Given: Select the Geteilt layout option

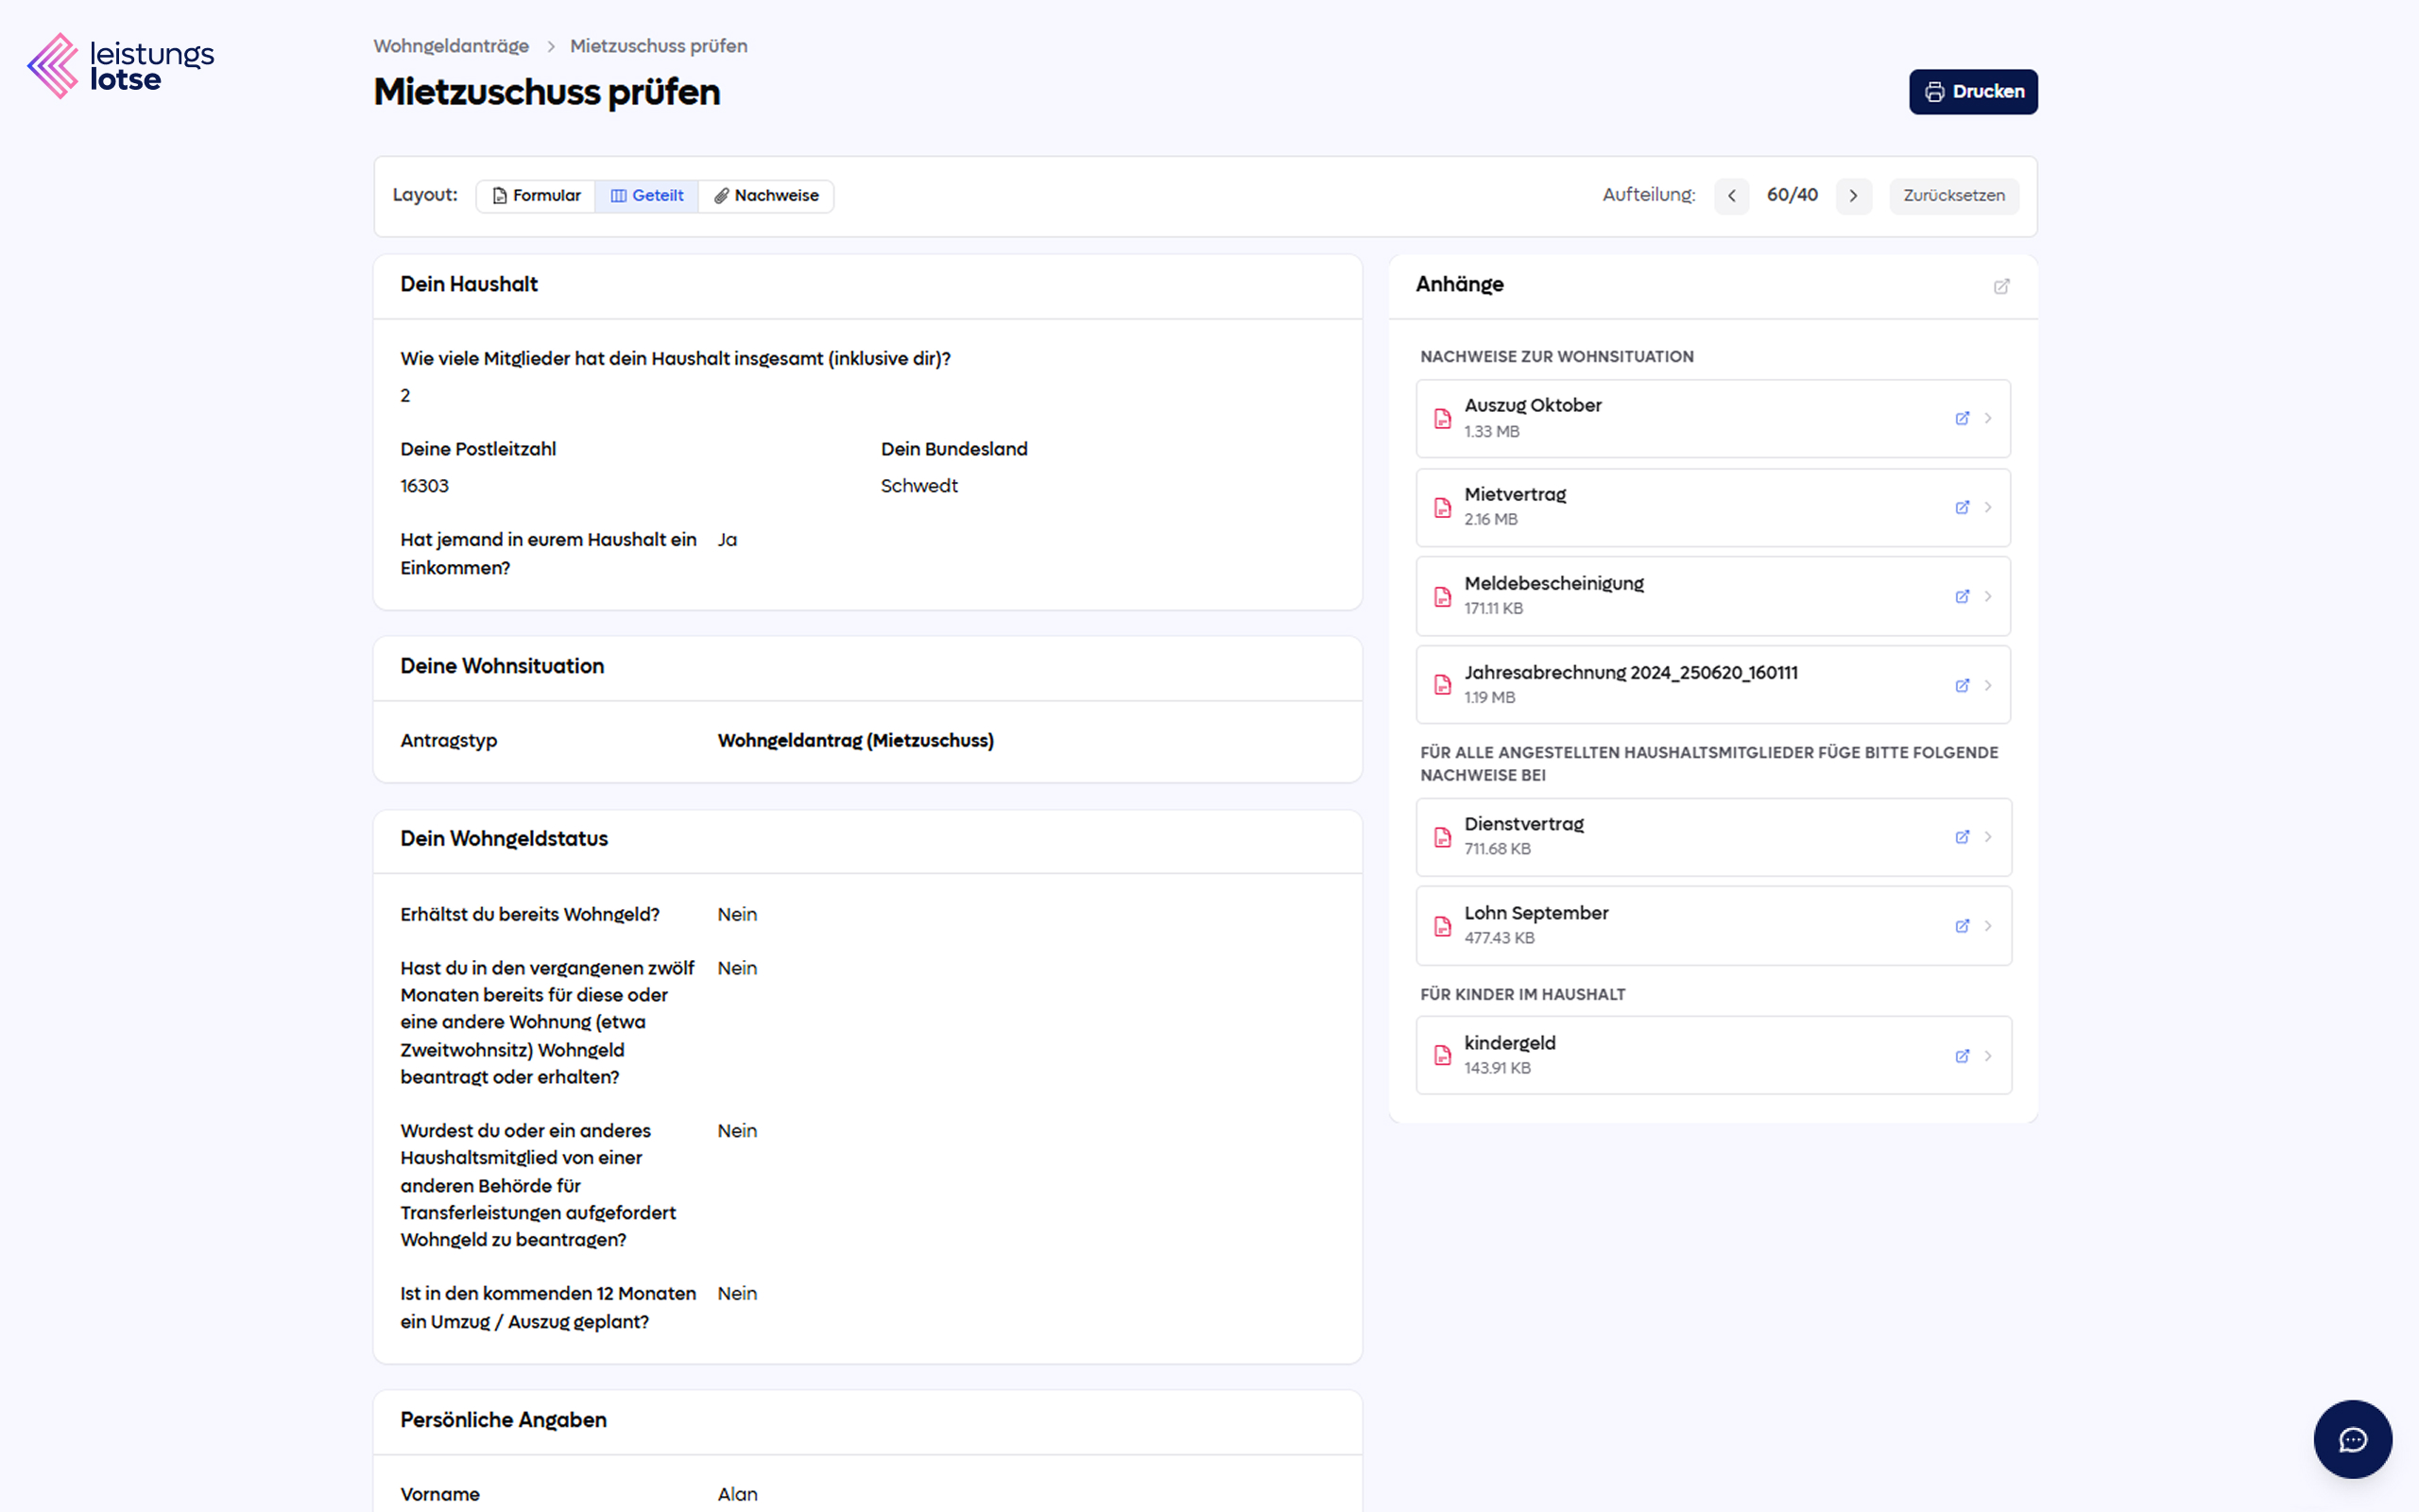Looking at the screenshot, I should click(x=646, y=196).
